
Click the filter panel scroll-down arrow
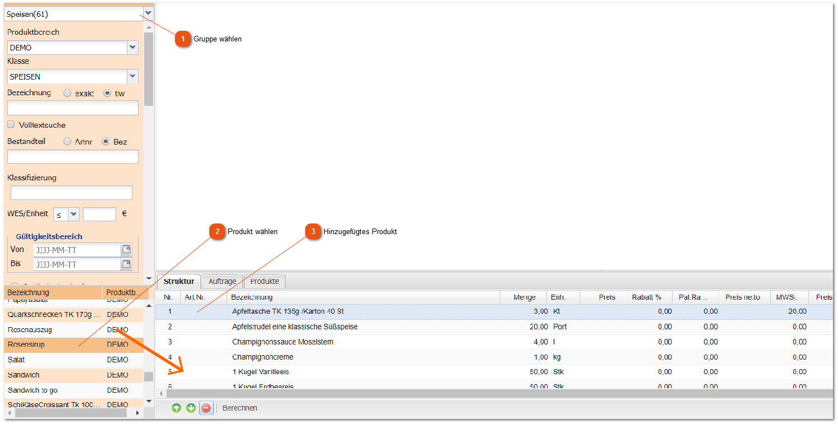(149, 278)
